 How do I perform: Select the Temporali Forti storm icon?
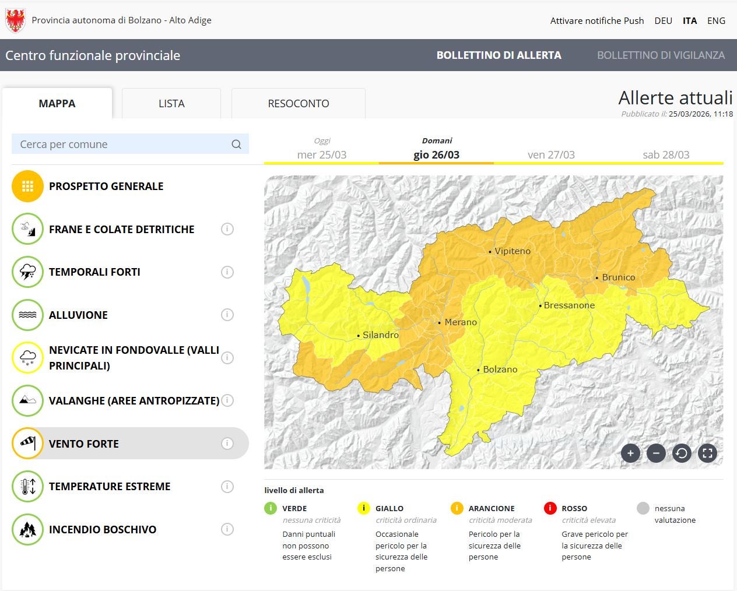[27, 272]
